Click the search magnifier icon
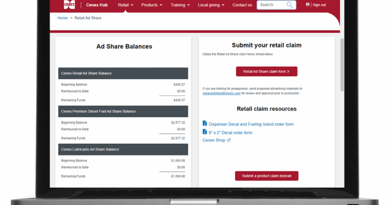Viewport: 388px width, 205px height. tap(289, 5)
